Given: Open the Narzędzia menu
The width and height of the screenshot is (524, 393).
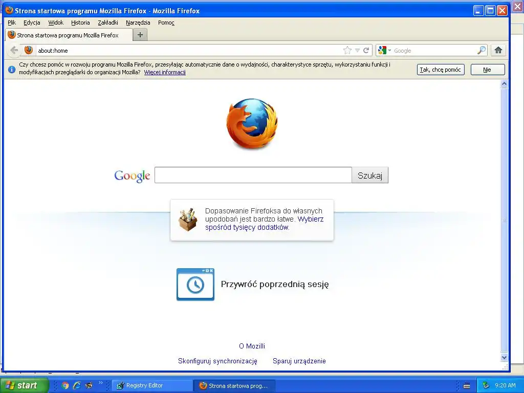Looking at the screenshot, I should pyautogui.click(x=138, y=23).
